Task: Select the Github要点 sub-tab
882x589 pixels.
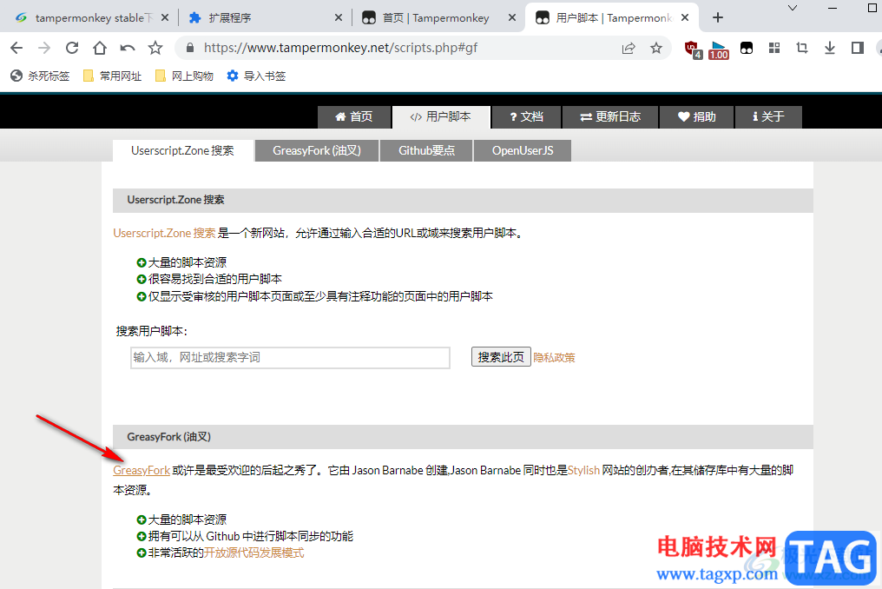Action: point(426,150)
